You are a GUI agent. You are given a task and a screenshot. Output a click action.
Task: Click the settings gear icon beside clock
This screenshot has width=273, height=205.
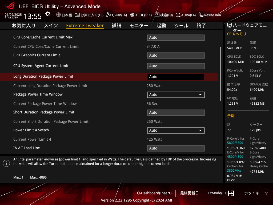pyautogui.click(x=48, y=14)
